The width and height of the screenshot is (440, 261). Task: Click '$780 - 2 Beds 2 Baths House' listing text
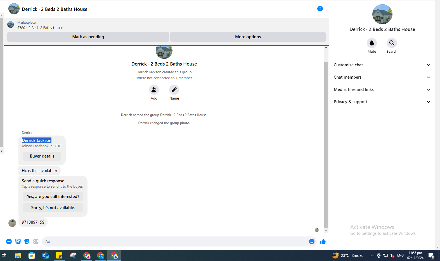[40, 28]
